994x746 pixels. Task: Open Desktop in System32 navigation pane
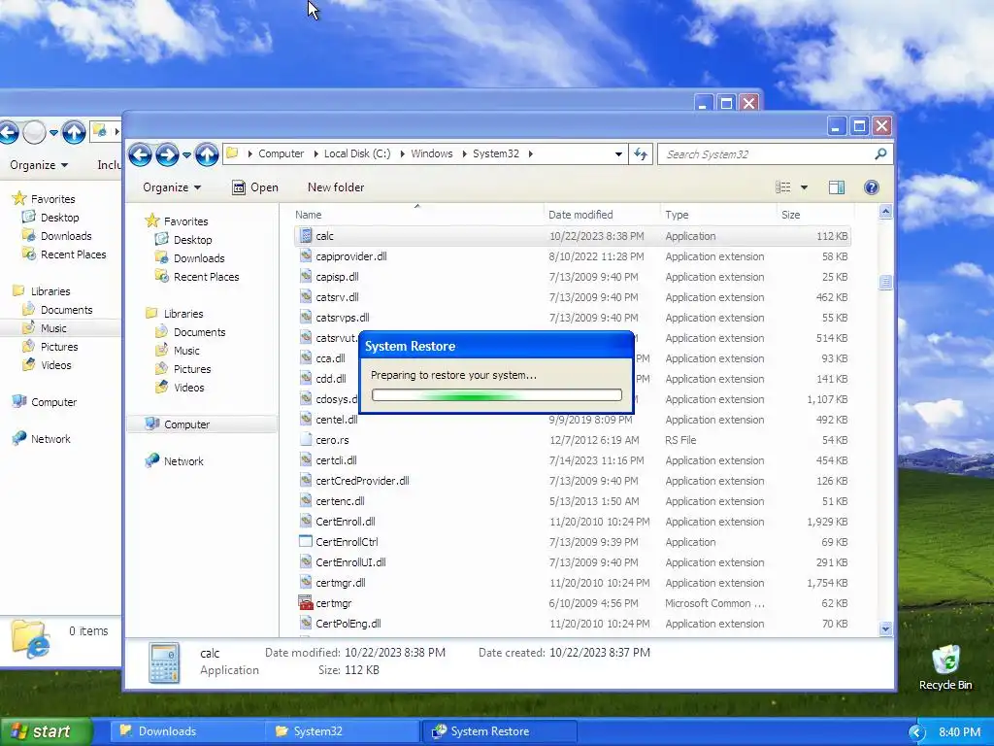193,240
